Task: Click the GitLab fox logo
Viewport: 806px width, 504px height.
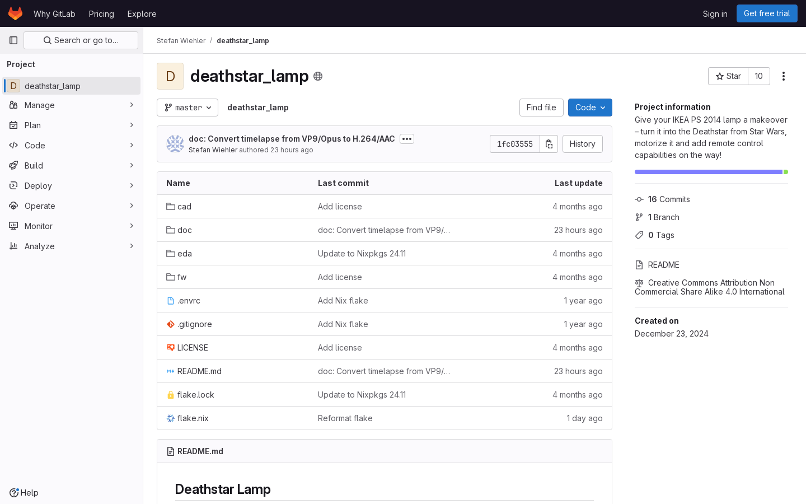Action: [15, 13]
